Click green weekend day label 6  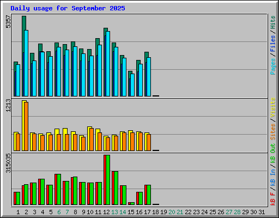pyautogui.click(x=59, y=212)
